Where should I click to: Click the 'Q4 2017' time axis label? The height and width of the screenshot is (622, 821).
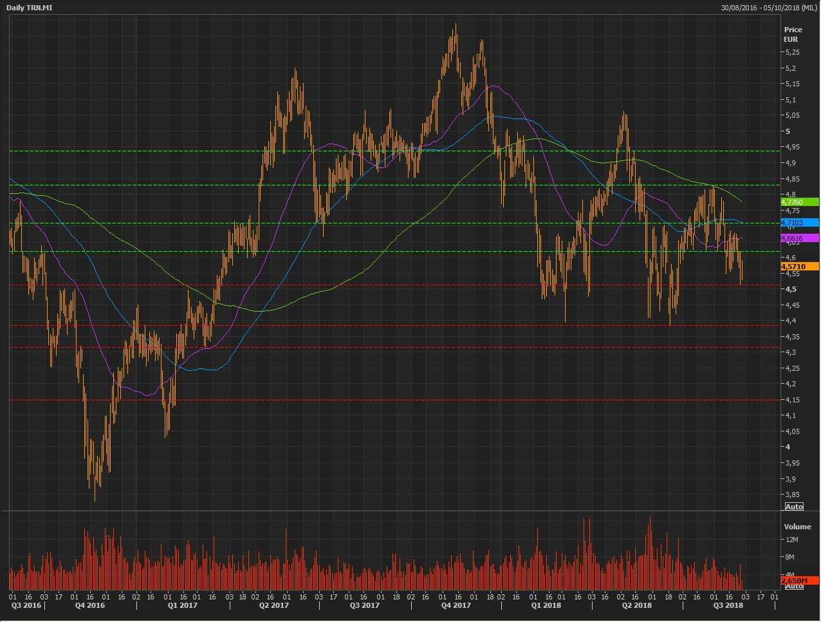[x=456, y=605]
